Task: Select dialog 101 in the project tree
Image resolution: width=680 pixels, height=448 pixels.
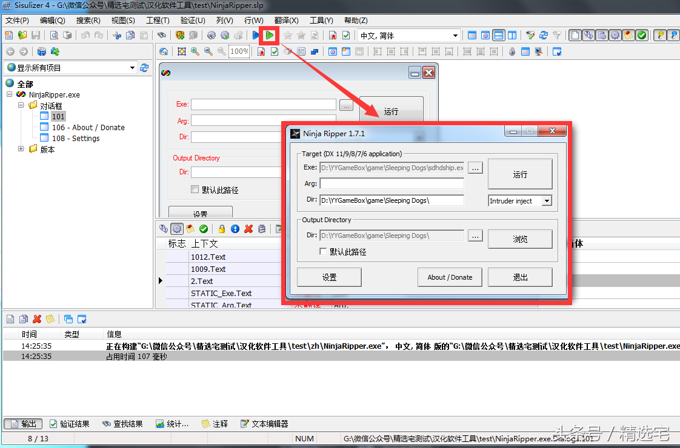Action: (58, 116)
